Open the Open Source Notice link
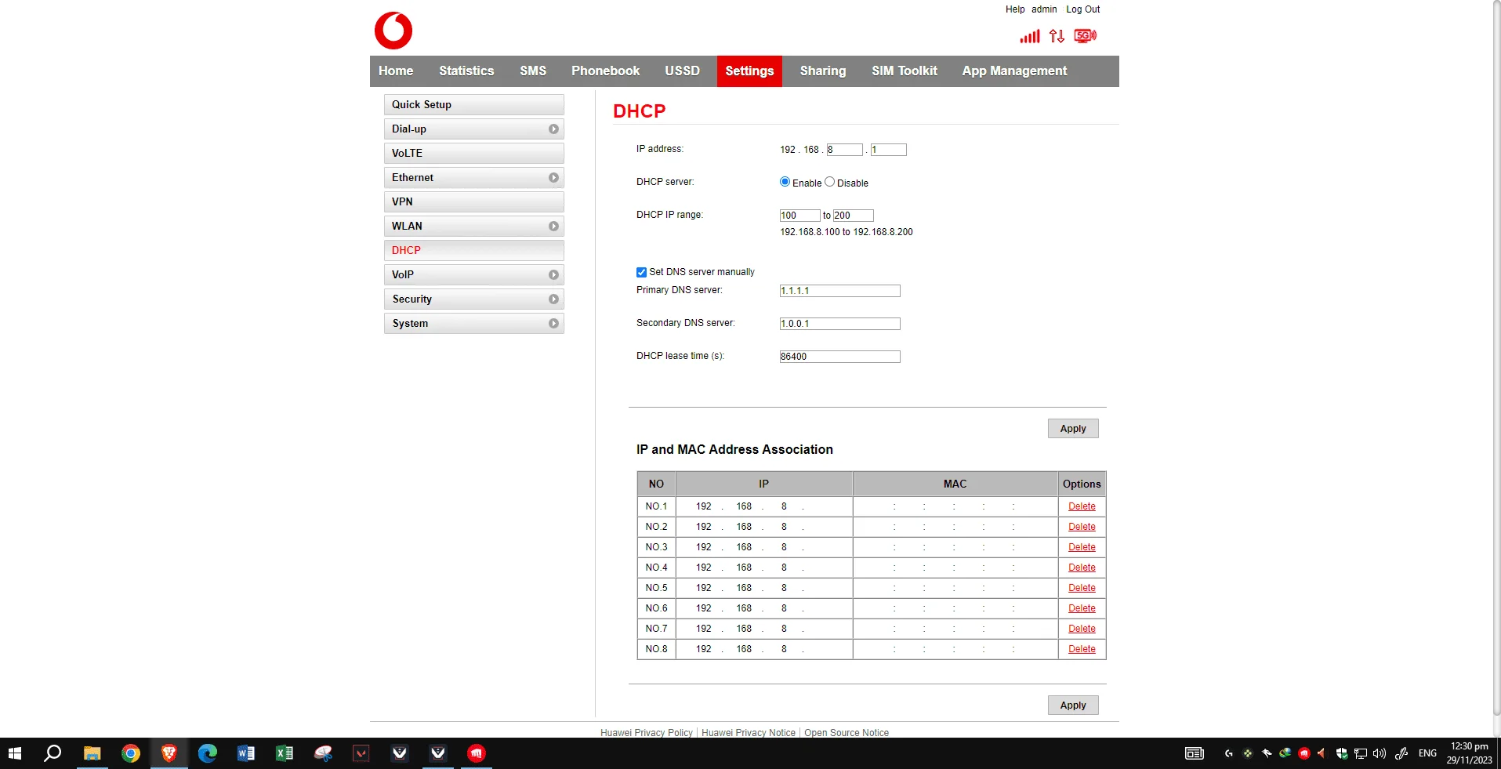The width and height of the screenshot is (1501, 769). click(x=847, y=733)
